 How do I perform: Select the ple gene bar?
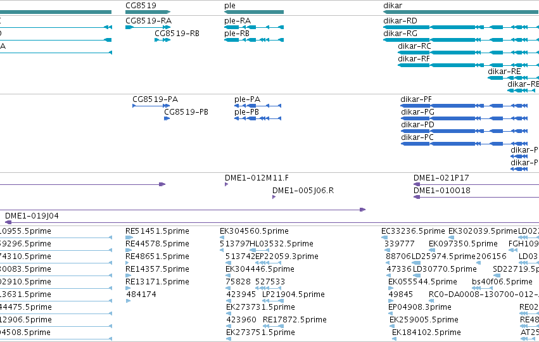click(254, 12)
